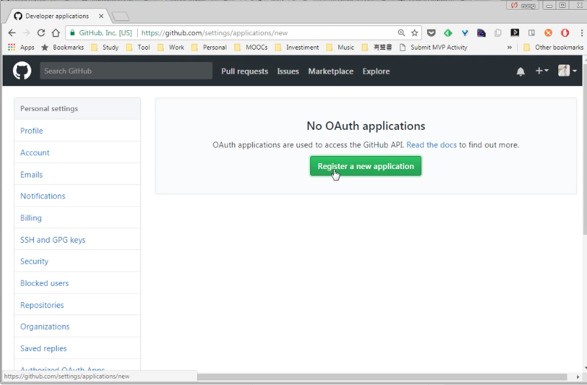587x385 pixels.
Task: Open the speedometer extension icon
Action: click(x=481, y=33)
